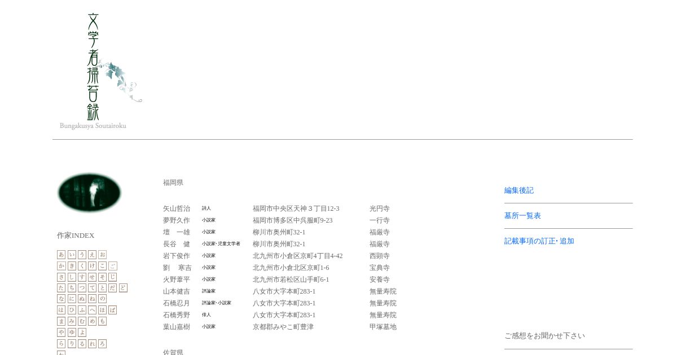Go to the そ index tile
677x355 pixels.
[102, 277]
